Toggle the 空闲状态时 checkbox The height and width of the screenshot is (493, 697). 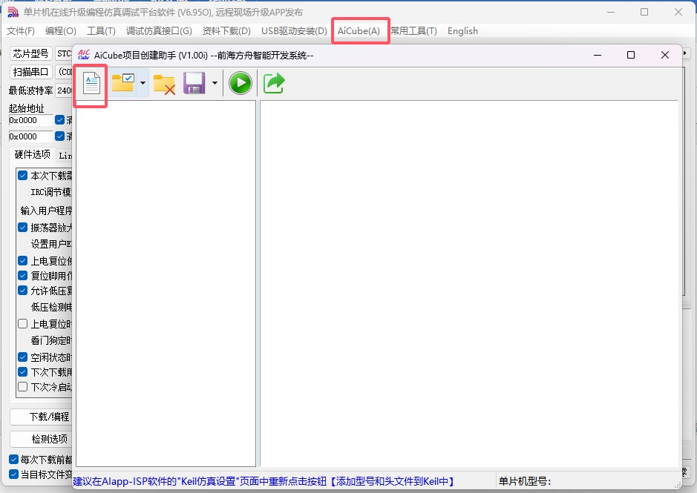(x=23, y=357)
